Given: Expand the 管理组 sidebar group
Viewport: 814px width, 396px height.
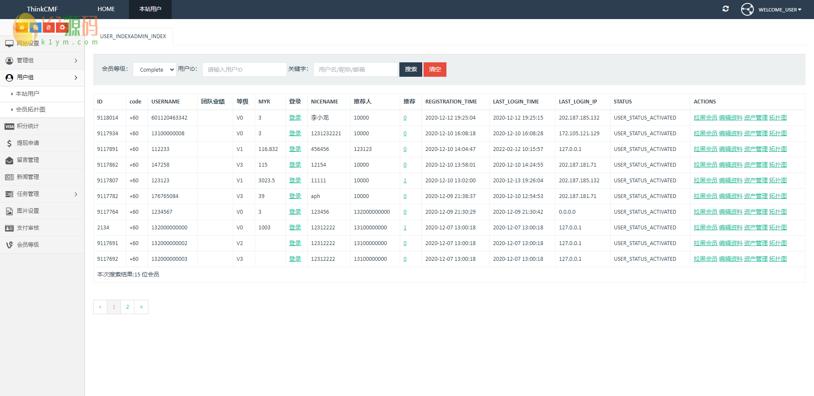Looking at the screenshot, I should tap(42, 61).
